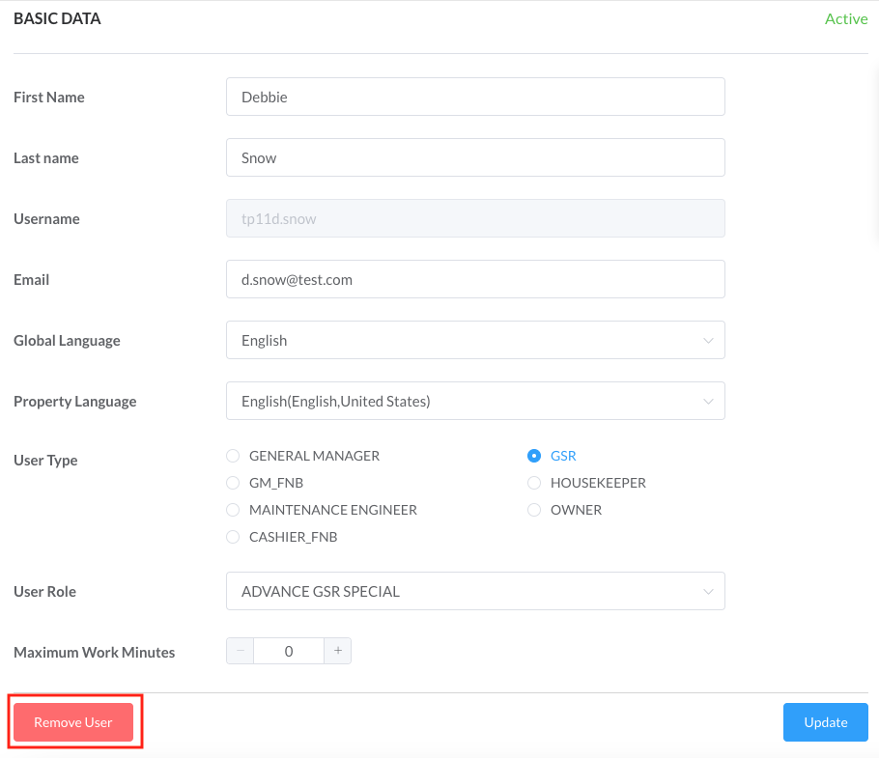Click inside the Email field

(475, 279)
